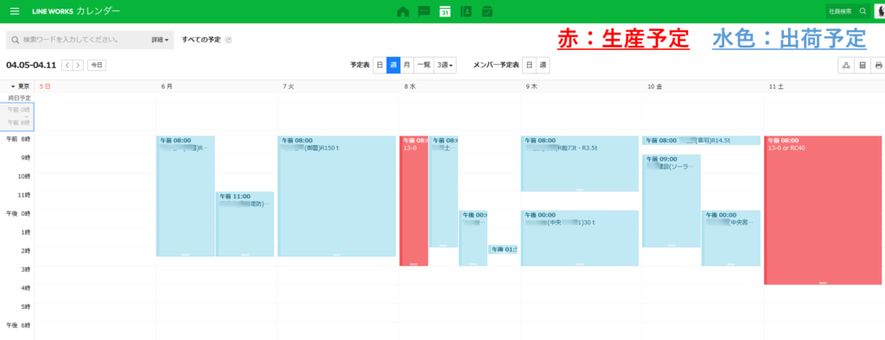Select 週 in メンバー予定表
The image size is (885, 340).
tap(543, 66)
